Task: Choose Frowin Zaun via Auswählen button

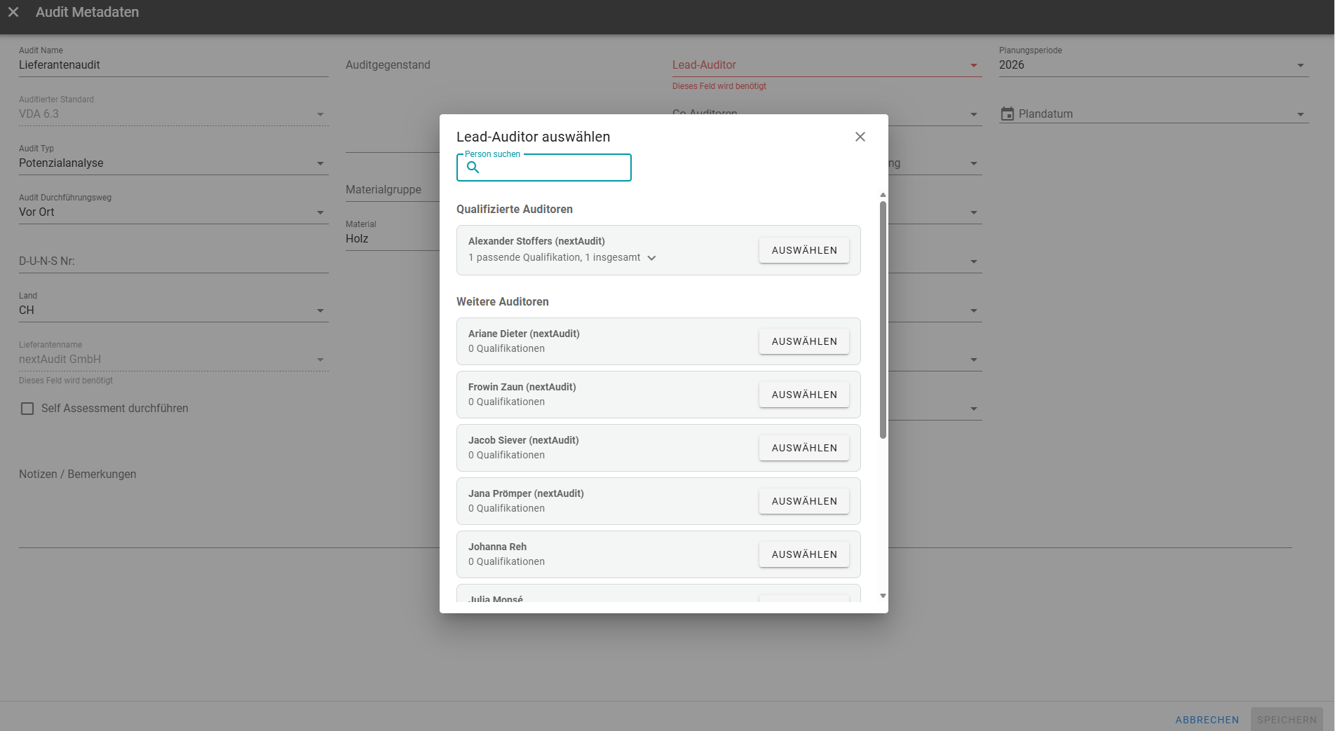Action: coord(804,395)
